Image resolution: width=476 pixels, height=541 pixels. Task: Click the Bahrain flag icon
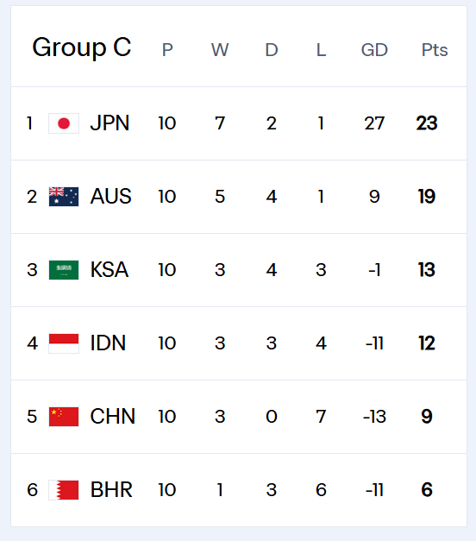[64, 490]
